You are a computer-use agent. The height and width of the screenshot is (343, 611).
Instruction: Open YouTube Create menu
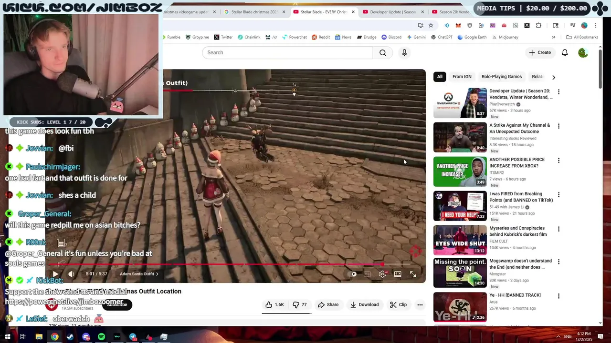[x=540, y=52]
